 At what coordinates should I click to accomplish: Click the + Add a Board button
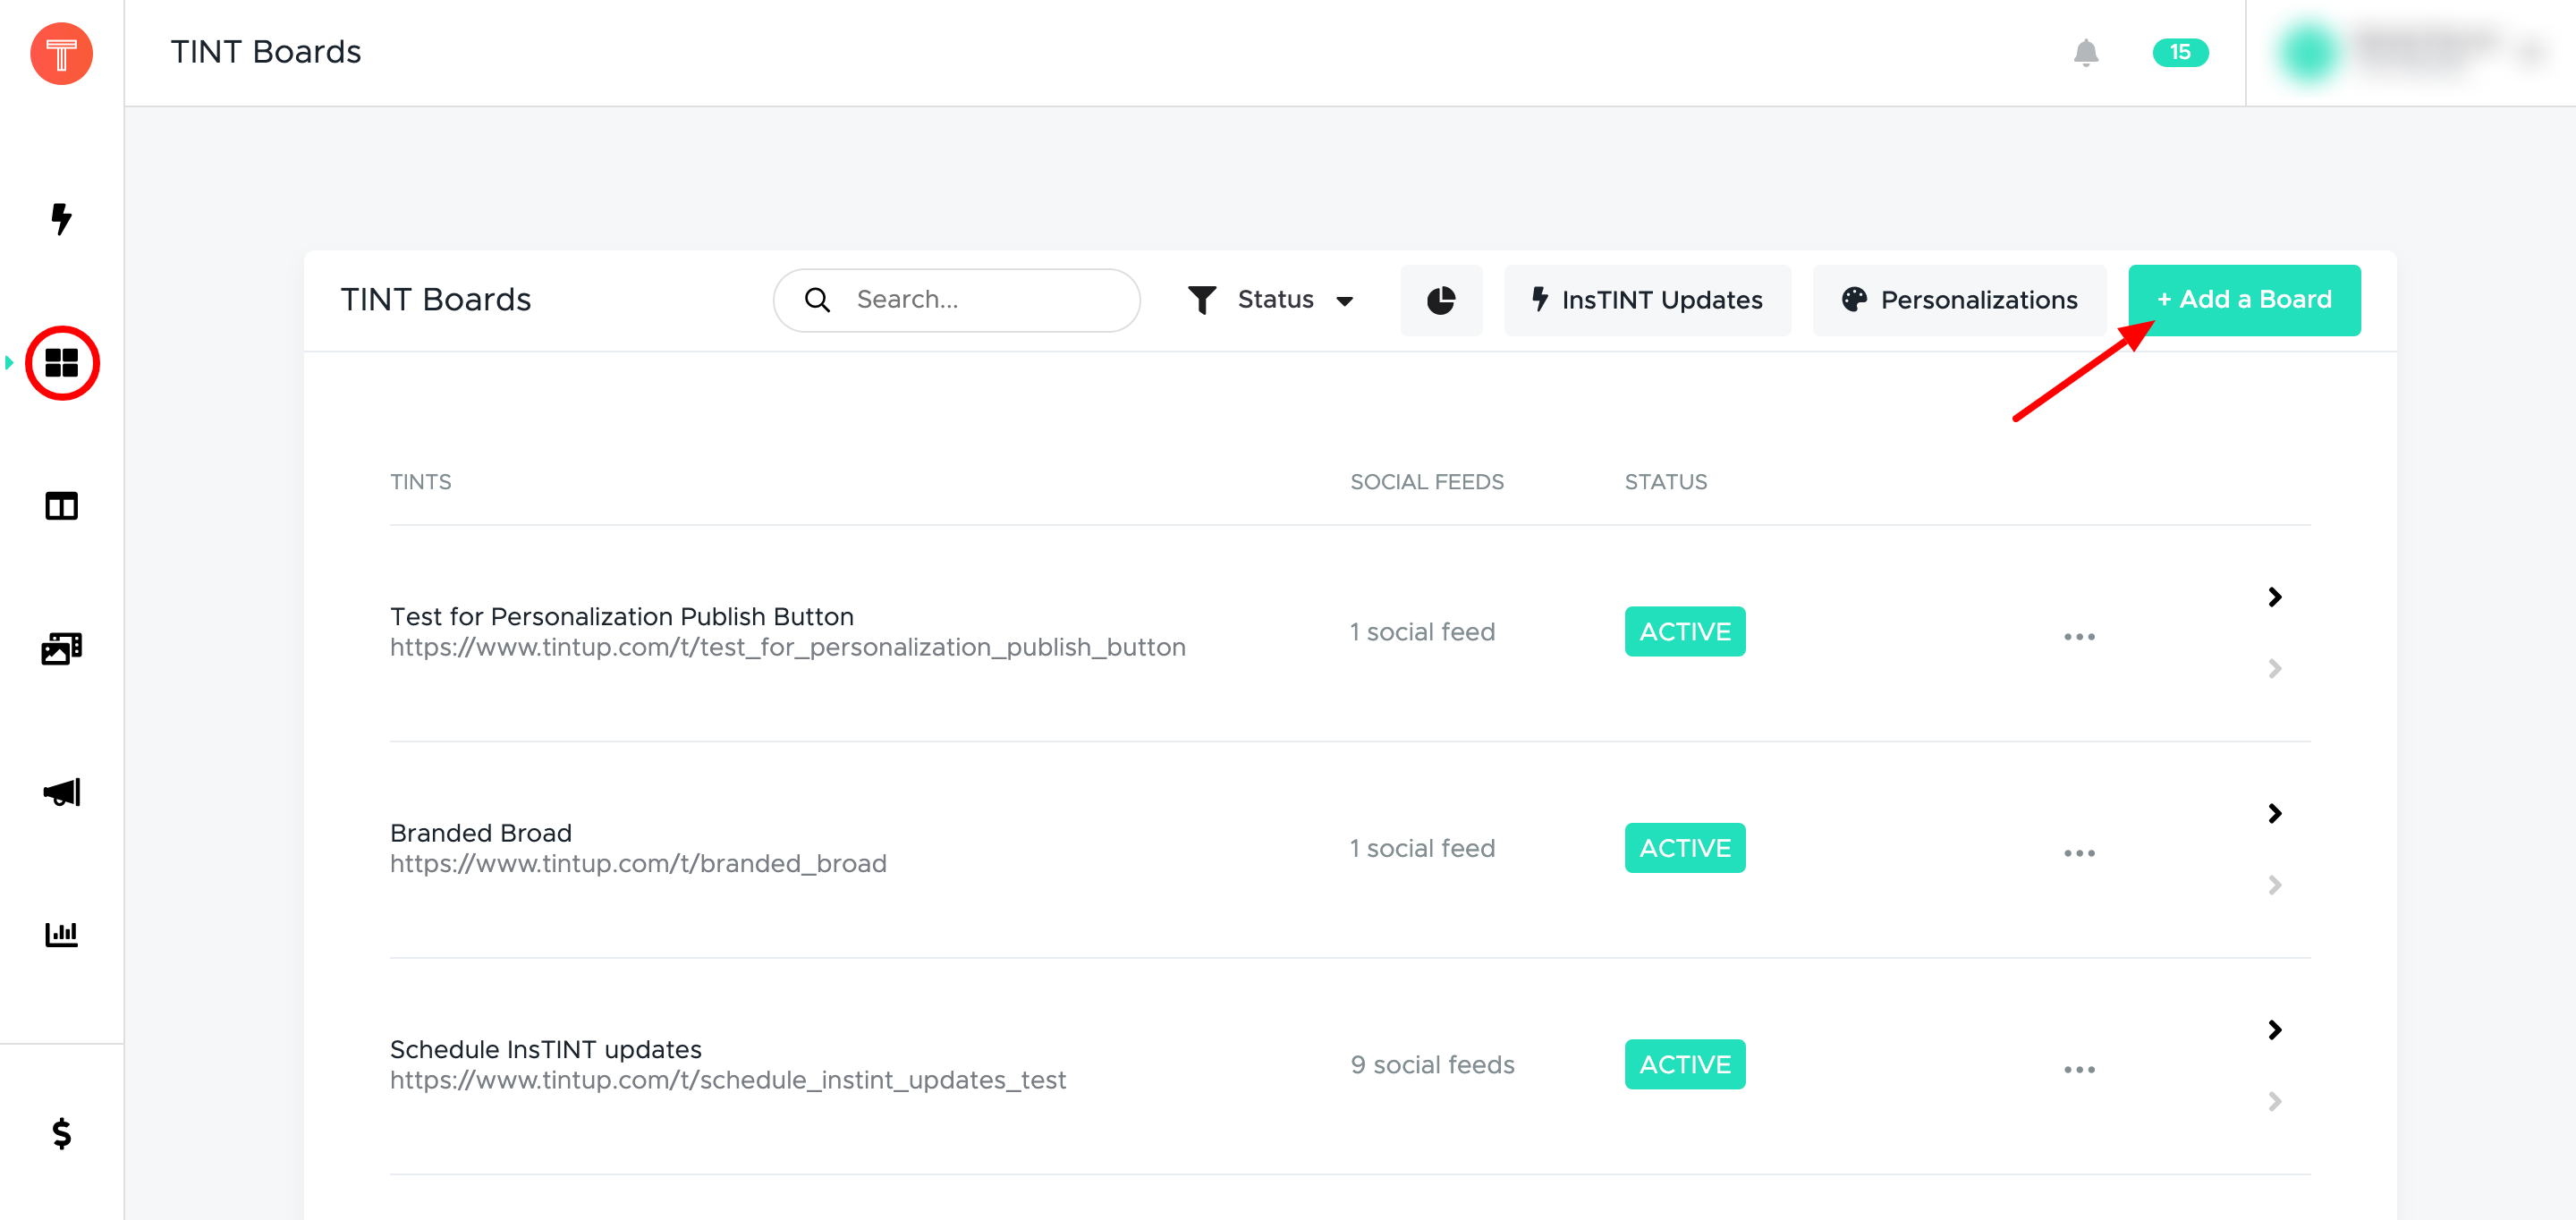click(2244, 300)
